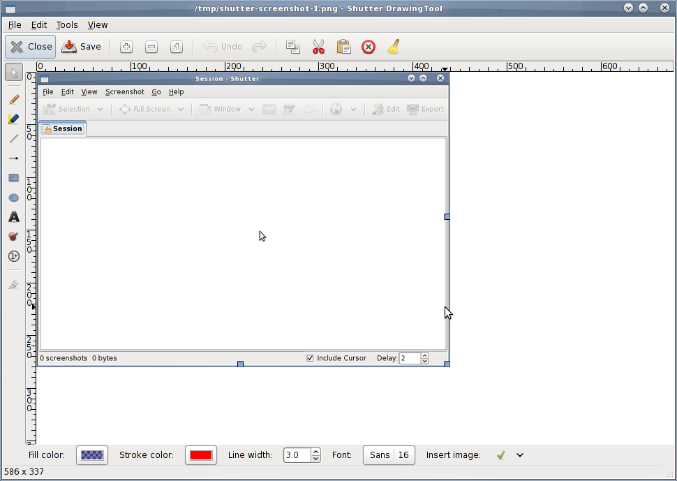This screenshot has height=481, width=677.
Task: Select the Text tool
Action: coord(13,217)
